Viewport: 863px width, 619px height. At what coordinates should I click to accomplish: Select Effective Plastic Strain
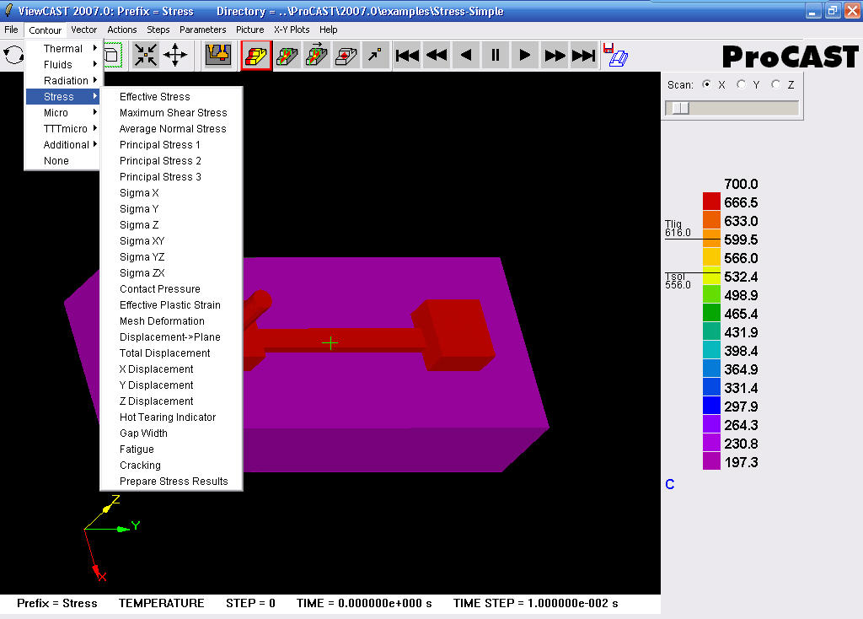coord(171,304)
